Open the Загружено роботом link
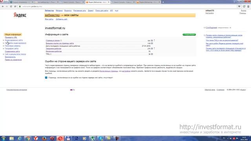The height and width of the screenshot is (141, 251). pos(53,49)
